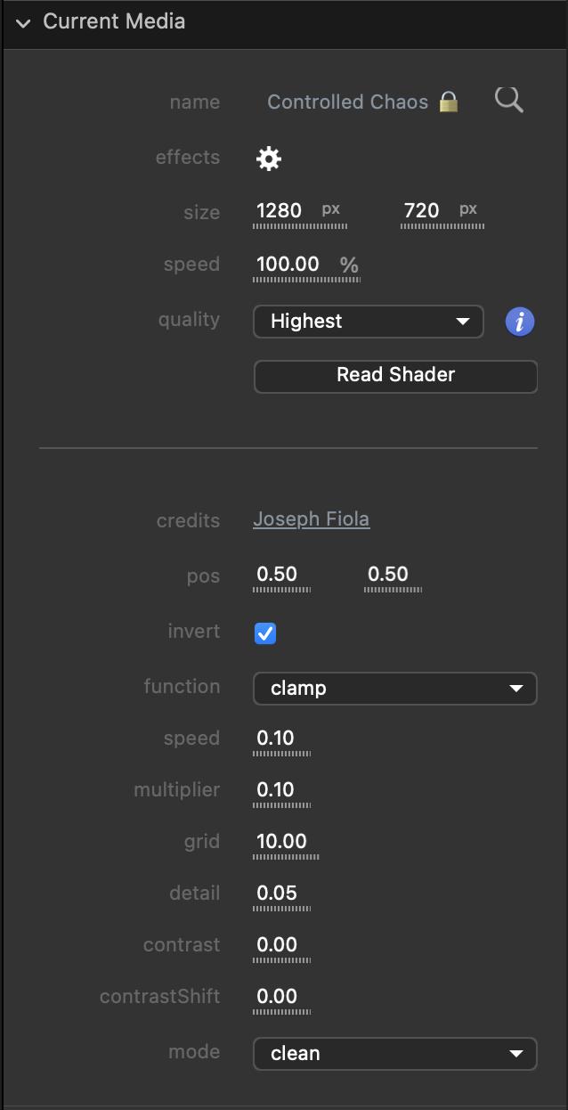The width and height of the screenshot is (568, 1110).
Task: Open the mode dropdown showing clean
Action: tap(394, 1054)
